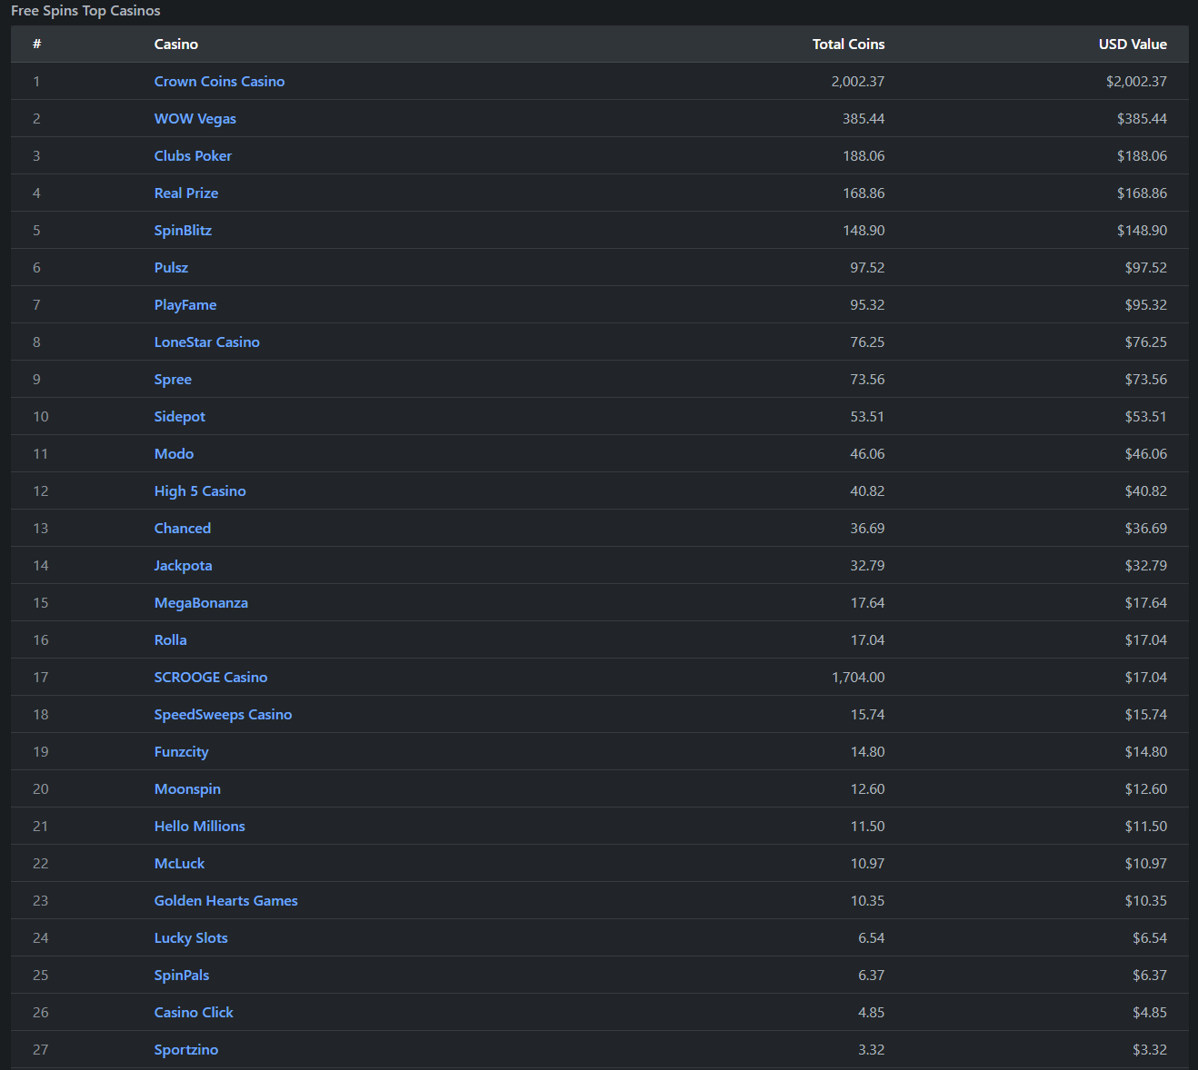Open the Real Prize link
The width and height of the screenshot is (1198, 1070).
click(186, 193)
